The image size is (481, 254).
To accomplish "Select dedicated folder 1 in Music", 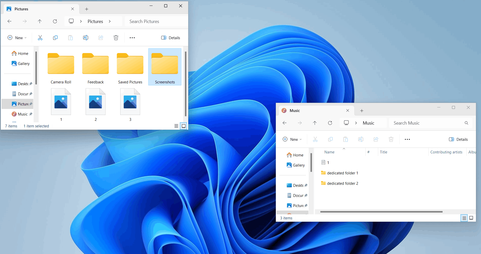I will (340, 173).
